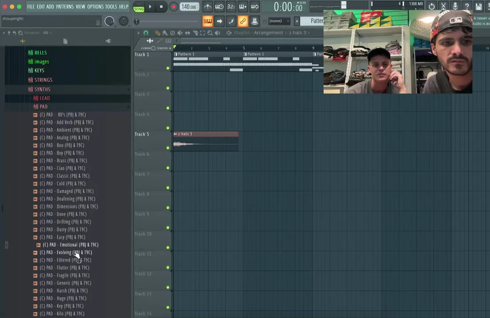The width and height of the screenshot is (490, 318).
Task: Save project with the floppy disk icon
Action: click(x=479, y=6)
